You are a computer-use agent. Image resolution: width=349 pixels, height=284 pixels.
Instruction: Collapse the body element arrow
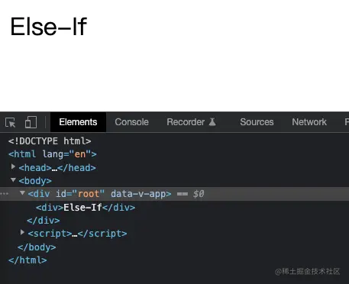pos(13,180)
